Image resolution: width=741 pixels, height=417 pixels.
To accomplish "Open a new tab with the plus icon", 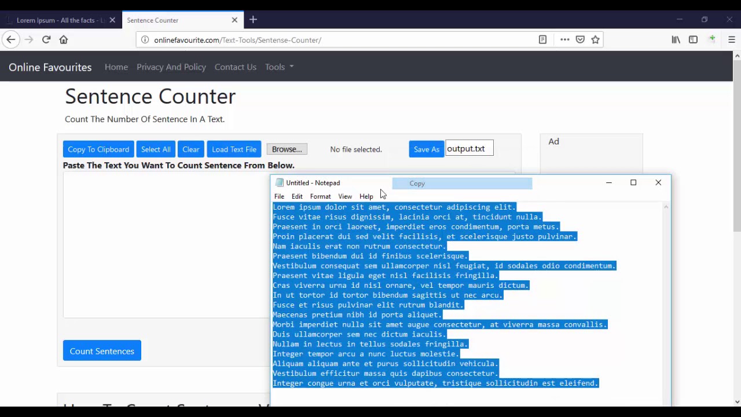I will coord(253,20).
